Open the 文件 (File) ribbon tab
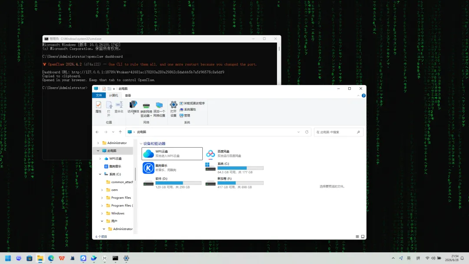The width and height of the screenshot is (469, 264). tap(99, 96)
